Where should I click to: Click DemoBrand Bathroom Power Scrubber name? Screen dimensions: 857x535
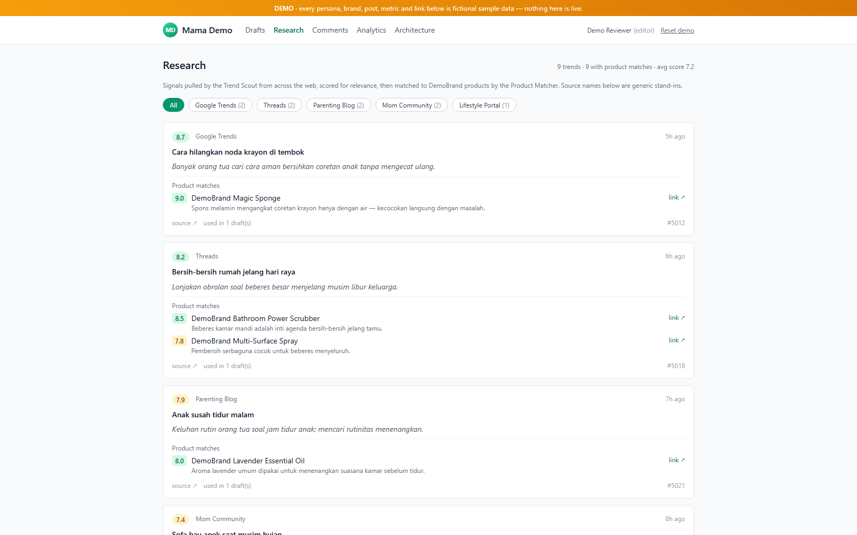click(x=255, y=318)
